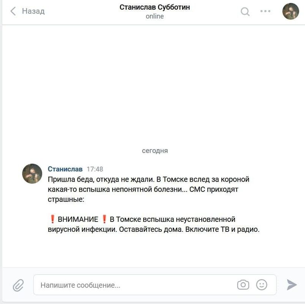This screenshot has height=304, width=305.
Task: Attach a file with the paperclip icon
Action: pyautogui.click(x=18, y=285)
